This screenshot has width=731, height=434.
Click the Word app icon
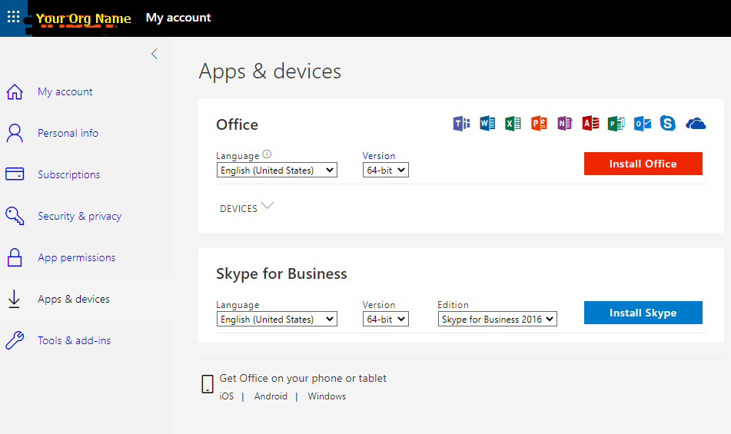(x=487, y=124)
